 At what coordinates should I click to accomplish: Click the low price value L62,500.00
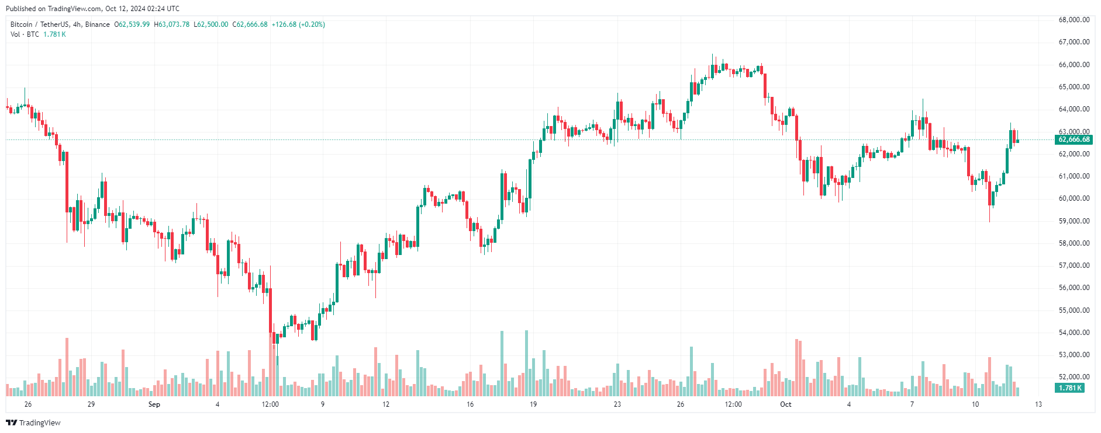211,25
